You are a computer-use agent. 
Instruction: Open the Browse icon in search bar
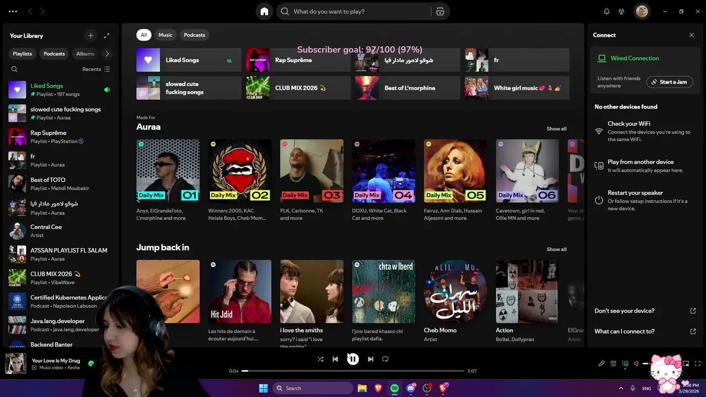pyautogui.click(x=440, y=12)
